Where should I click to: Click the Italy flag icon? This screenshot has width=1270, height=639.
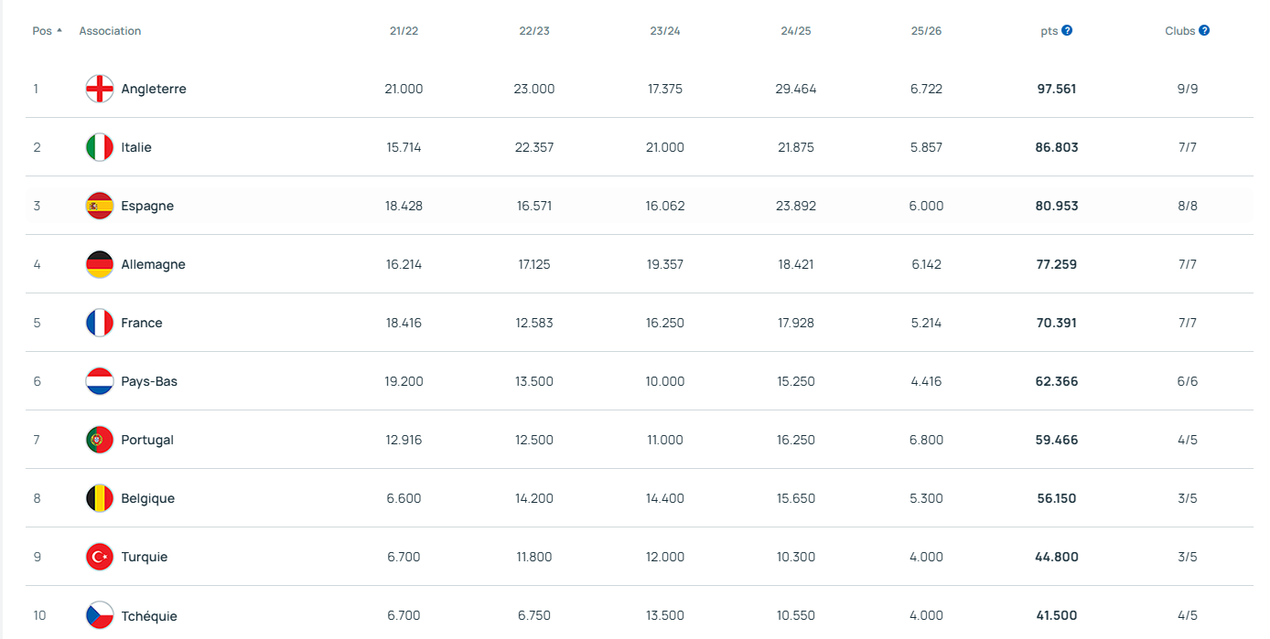coord(100,147)
